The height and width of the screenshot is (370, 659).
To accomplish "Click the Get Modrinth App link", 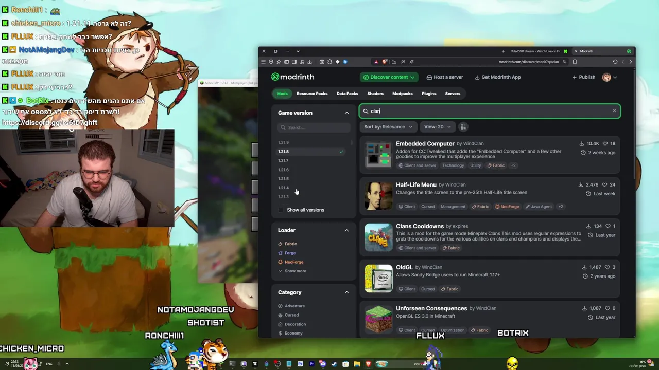I will [497, 77].
